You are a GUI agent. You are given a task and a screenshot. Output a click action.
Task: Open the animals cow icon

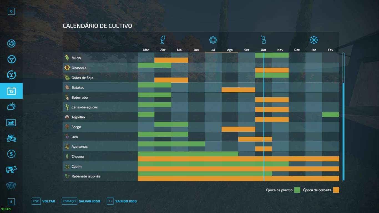coord(11,170)
